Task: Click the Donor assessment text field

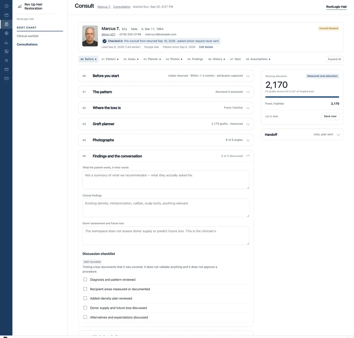Action: coord(166,236)
